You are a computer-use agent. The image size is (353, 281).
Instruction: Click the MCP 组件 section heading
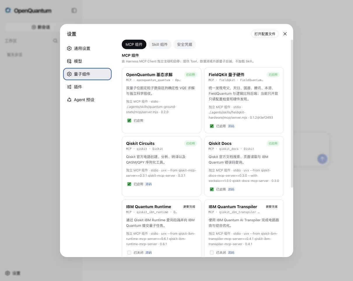(x=130, y=55)
